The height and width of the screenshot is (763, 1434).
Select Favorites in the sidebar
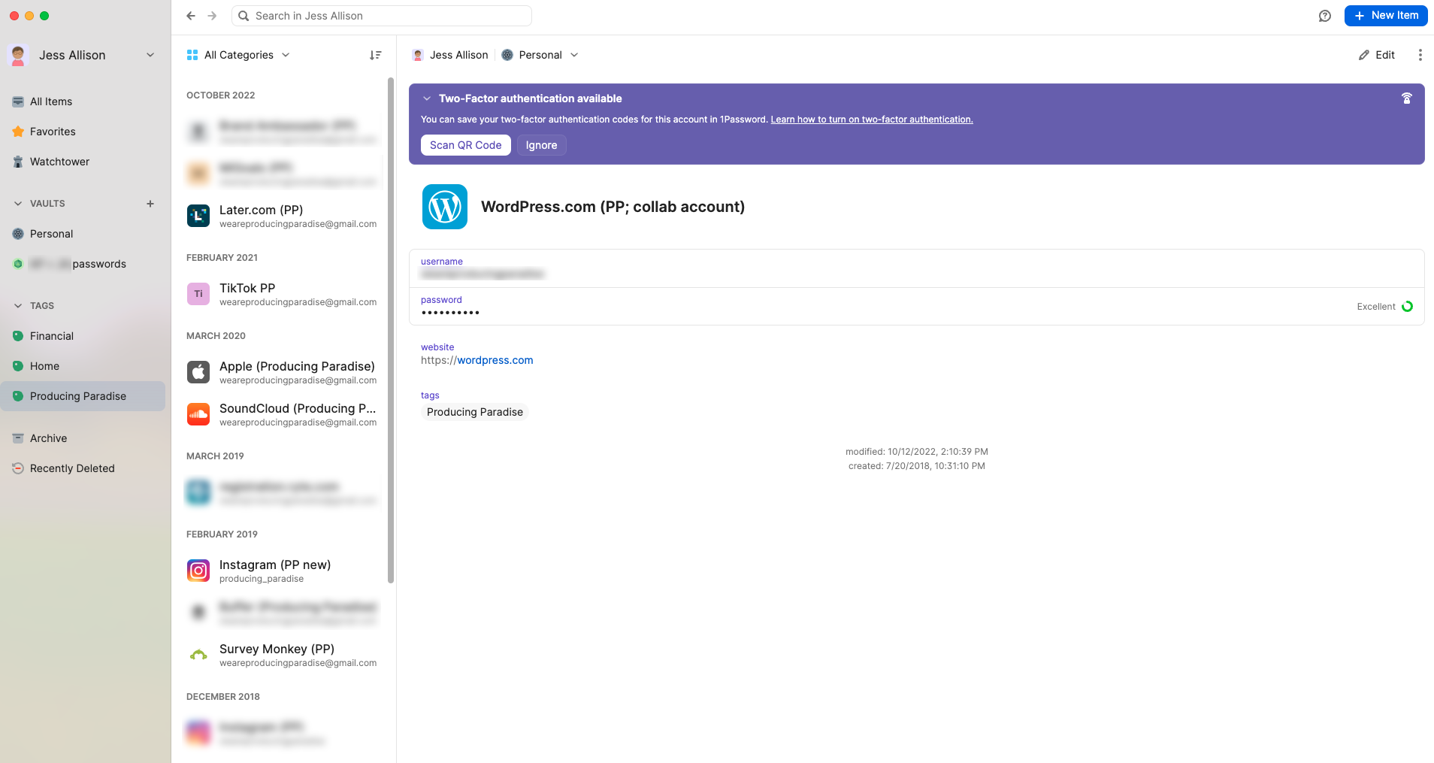point(53,131)
